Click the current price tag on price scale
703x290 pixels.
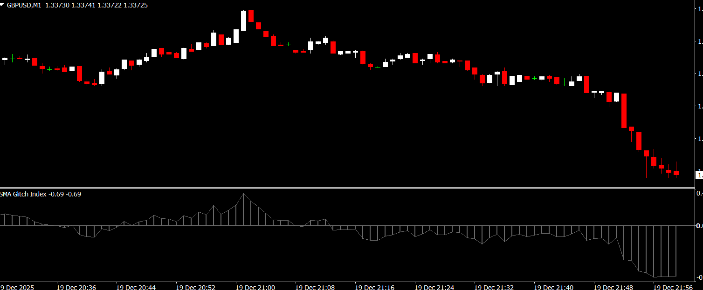(x=698, y=175)
